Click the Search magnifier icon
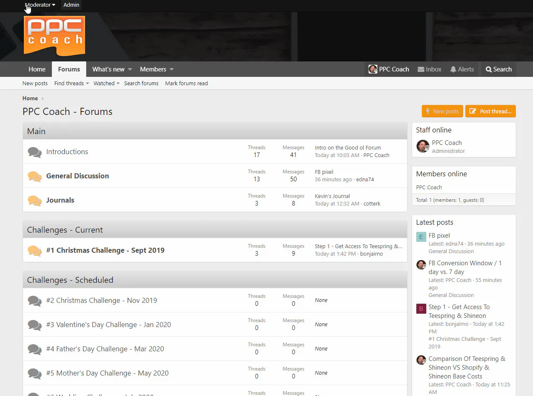 [489, 69]
